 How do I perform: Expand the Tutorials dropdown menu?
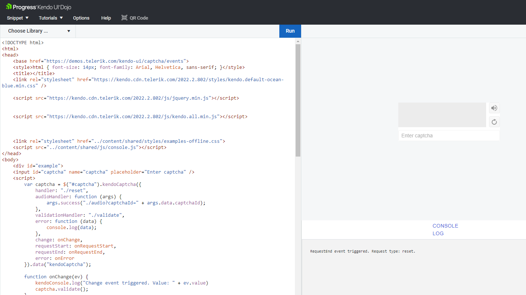click(51, 18)
